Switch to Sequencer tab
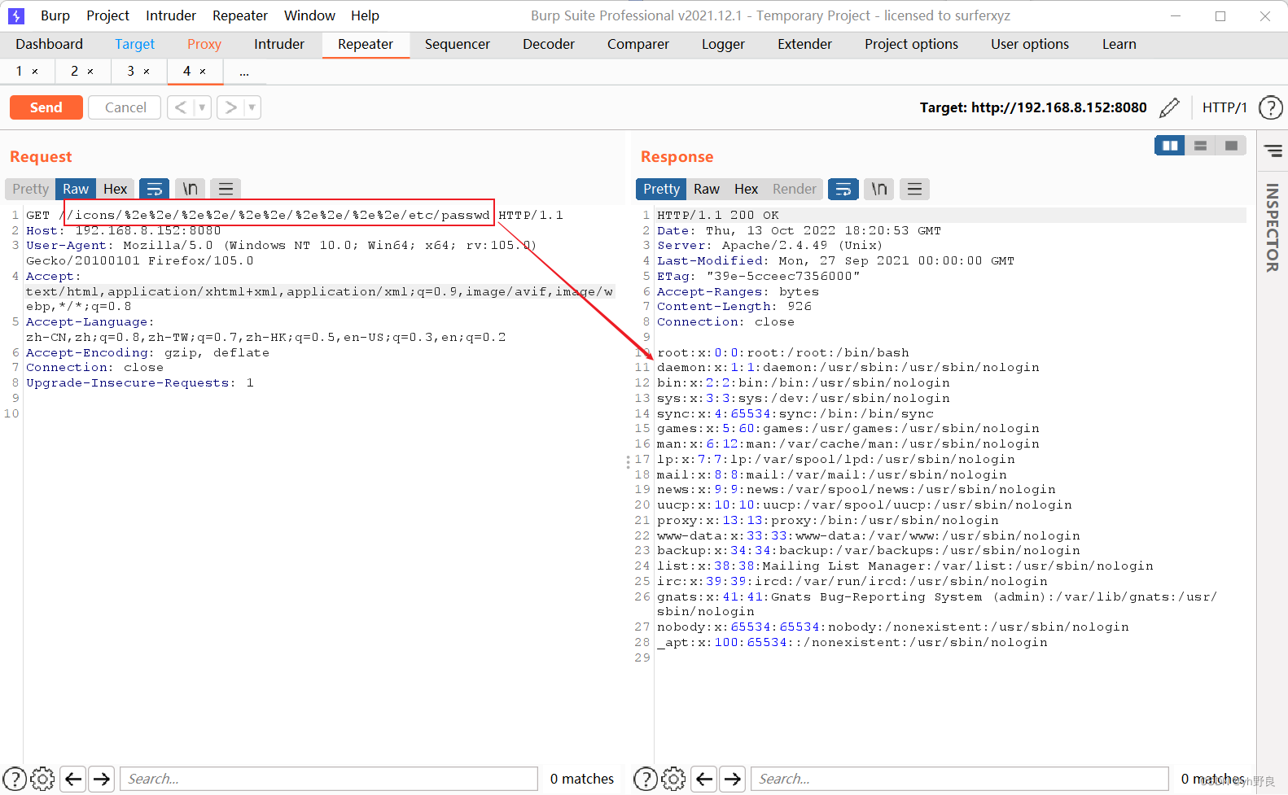The height and width of the screenshot is (795, 1288). click(457, 44)
